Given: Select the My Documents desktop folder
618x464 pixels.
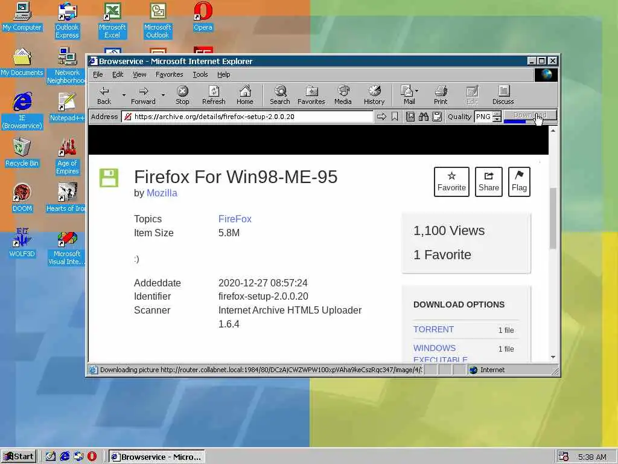Looking at the screenshot, I should 22,62.
